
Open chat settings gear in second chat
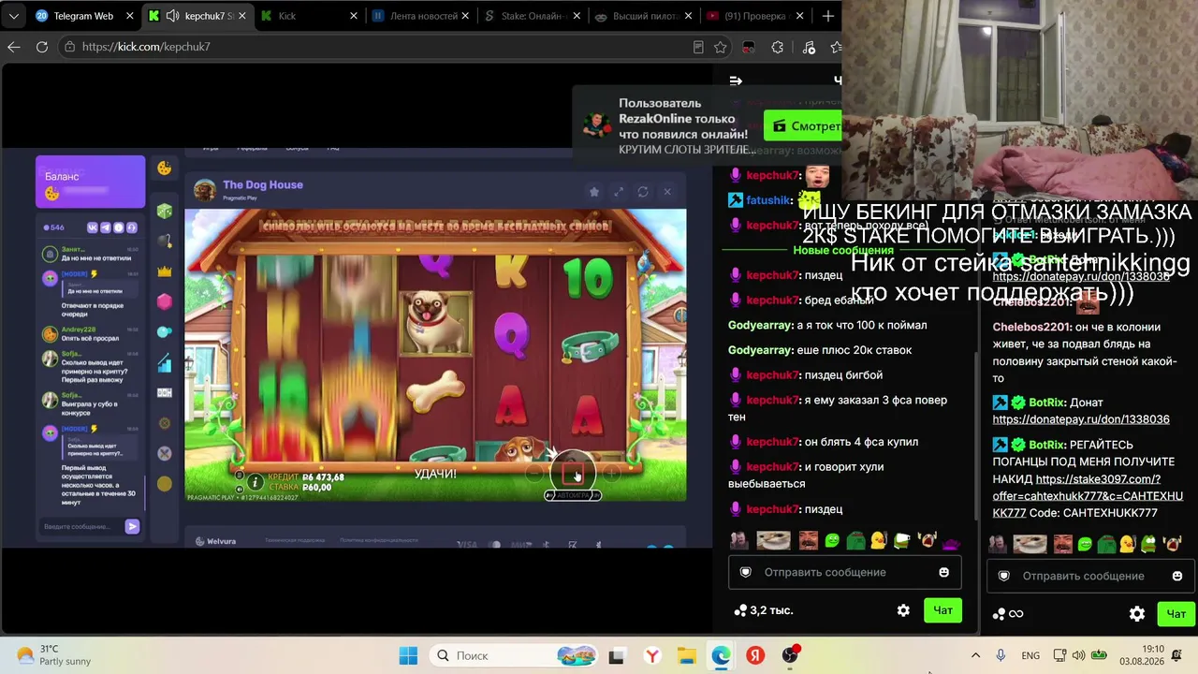coord(1137,614)
